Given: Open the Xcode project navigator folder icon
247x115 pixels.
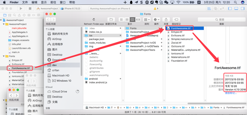Looking at the screenshot, I should pos(5,15).
